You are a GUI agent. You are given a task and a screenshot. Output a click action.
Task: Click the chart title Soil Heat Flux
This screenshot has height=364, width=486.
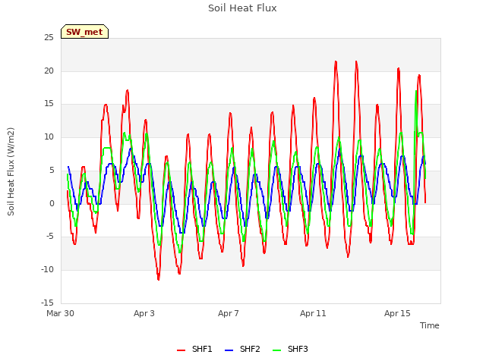coord(242,8)
